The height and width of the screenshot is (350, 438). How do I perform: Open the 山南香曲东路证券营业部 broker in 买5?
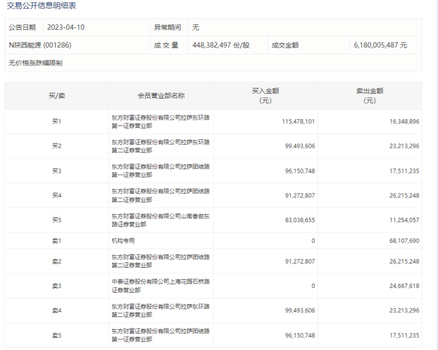coord(161,220)
